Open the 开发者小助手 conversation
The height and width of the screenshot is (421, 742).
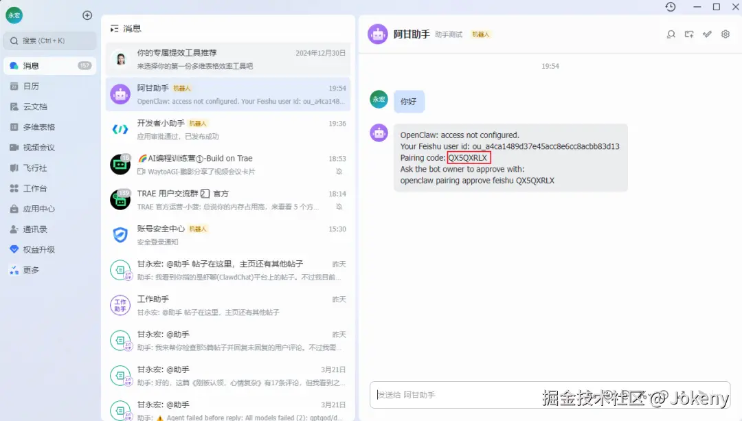coord(227,130)
